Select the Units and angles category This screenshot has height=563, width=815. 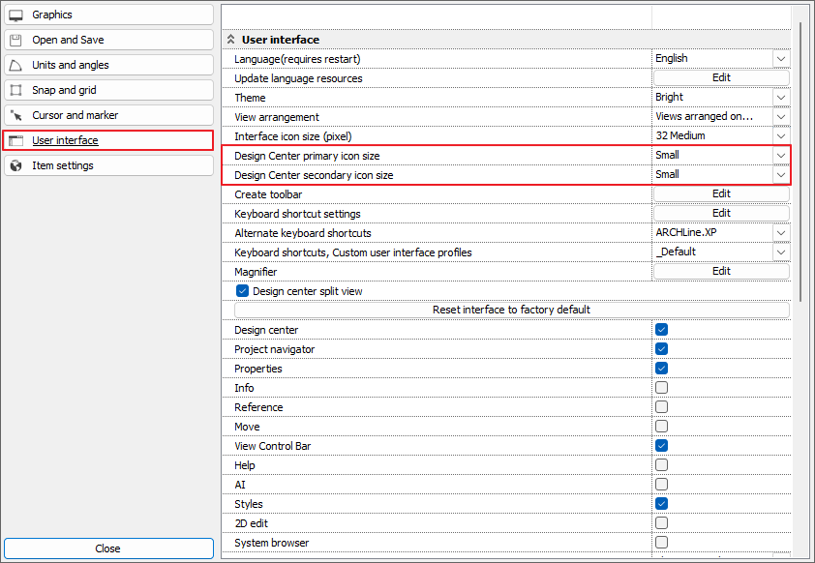(108, 65)
